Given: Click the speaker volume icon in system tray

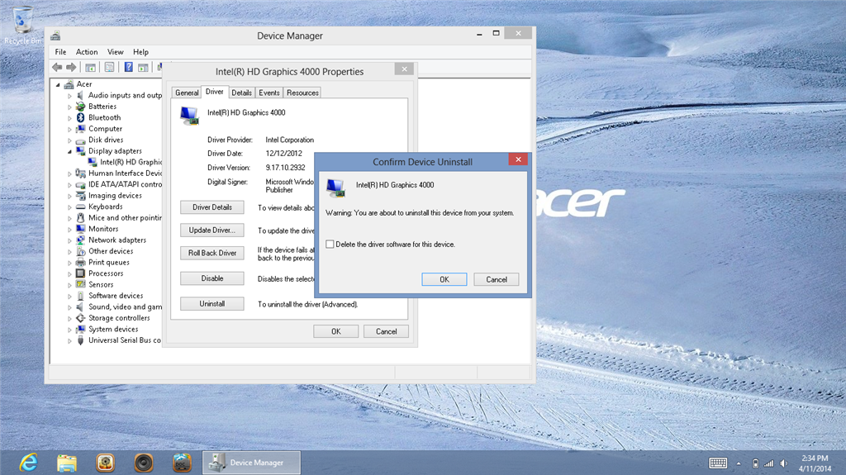Looking at the screenshot, I should 784,463.
